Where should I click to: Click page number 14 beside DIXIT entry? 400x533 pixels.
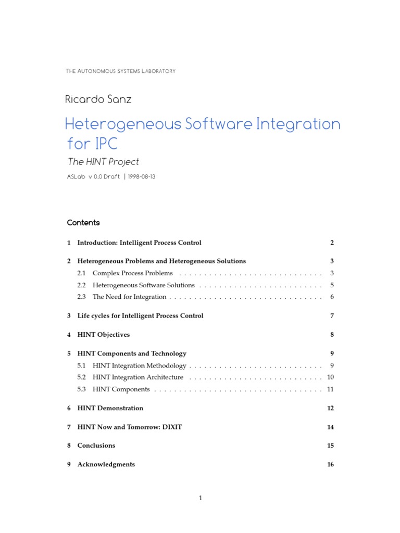tap(330, 427)
